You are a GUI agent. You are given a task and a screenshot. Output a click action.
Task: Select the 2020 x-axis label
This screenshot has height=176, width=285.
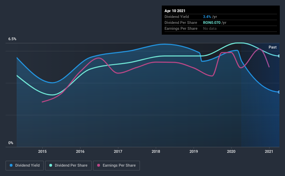pos(232,151)
